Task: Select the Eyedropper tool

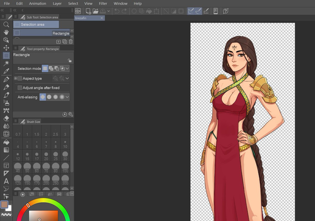Action: click(x=6, y=71)
